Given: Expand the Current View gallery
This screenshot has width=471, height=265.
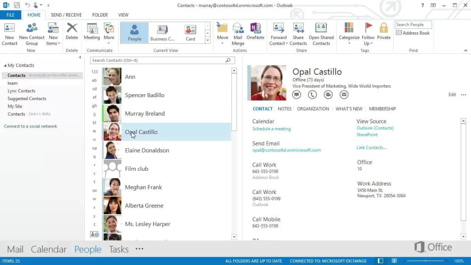Looking at the screenshot, I should pos(208,40).
